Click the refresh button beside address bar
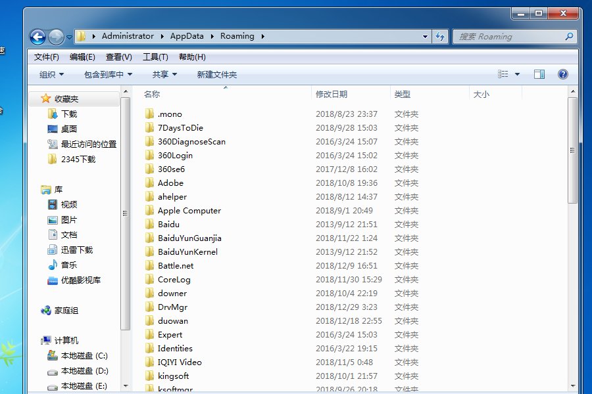Screen dimensions: 592x394 pos(440,37)
